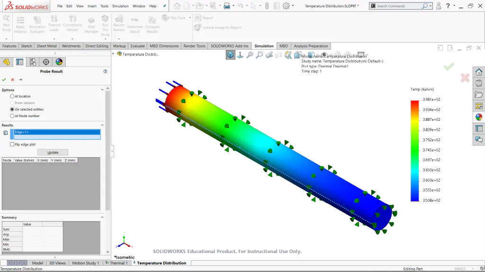The image size is (485, 272).
Task: Open Appearances color ball in task pane
Action: pos(479,117)
